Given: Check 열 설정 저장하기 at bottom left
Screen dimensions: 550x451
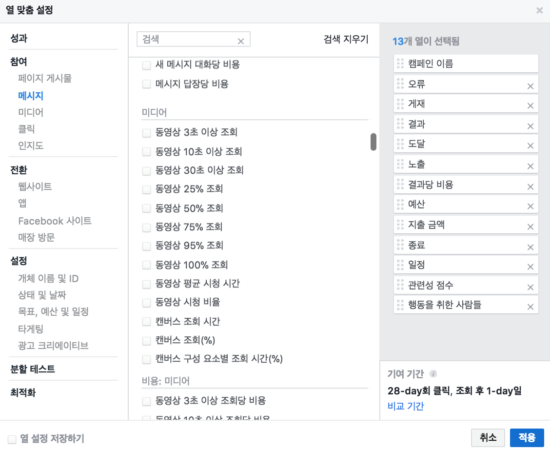Looking at the screenshot, I should (x=13, y=439).
